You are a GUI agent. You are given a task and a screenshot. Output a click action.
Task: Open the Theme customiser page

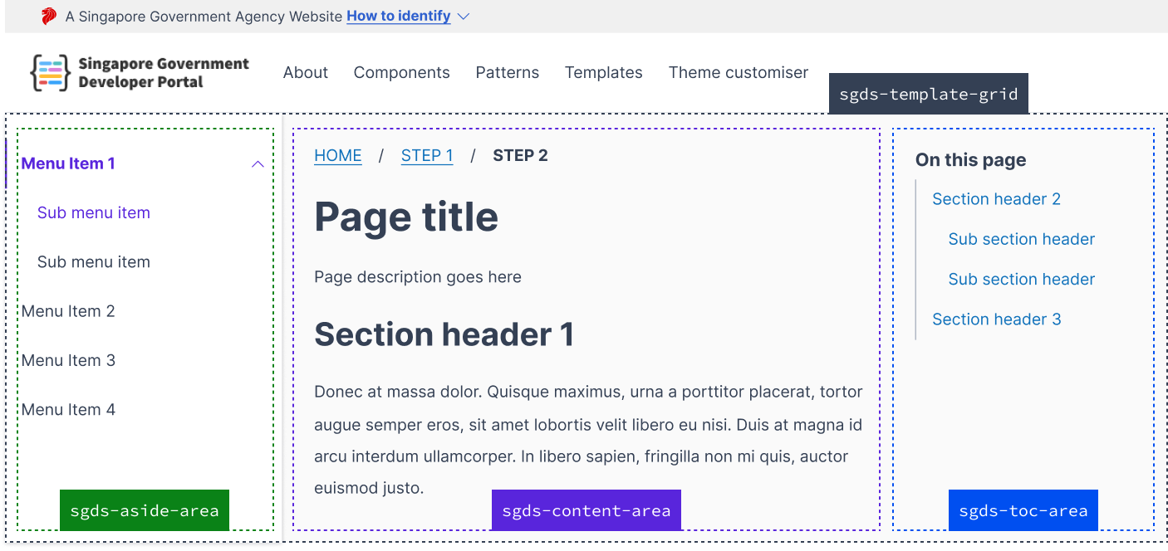coord(739,73)
